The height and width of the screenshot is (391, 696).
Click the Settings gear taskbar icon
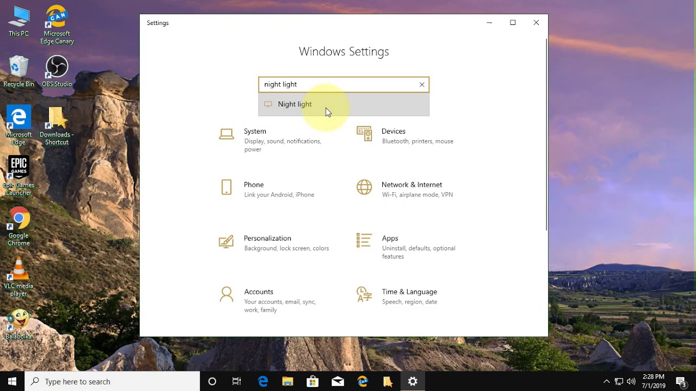413,381
